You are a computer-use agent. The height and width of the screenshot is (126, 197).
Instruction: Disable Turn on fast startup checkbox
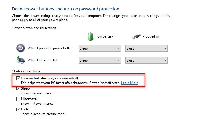click(18, 78)
